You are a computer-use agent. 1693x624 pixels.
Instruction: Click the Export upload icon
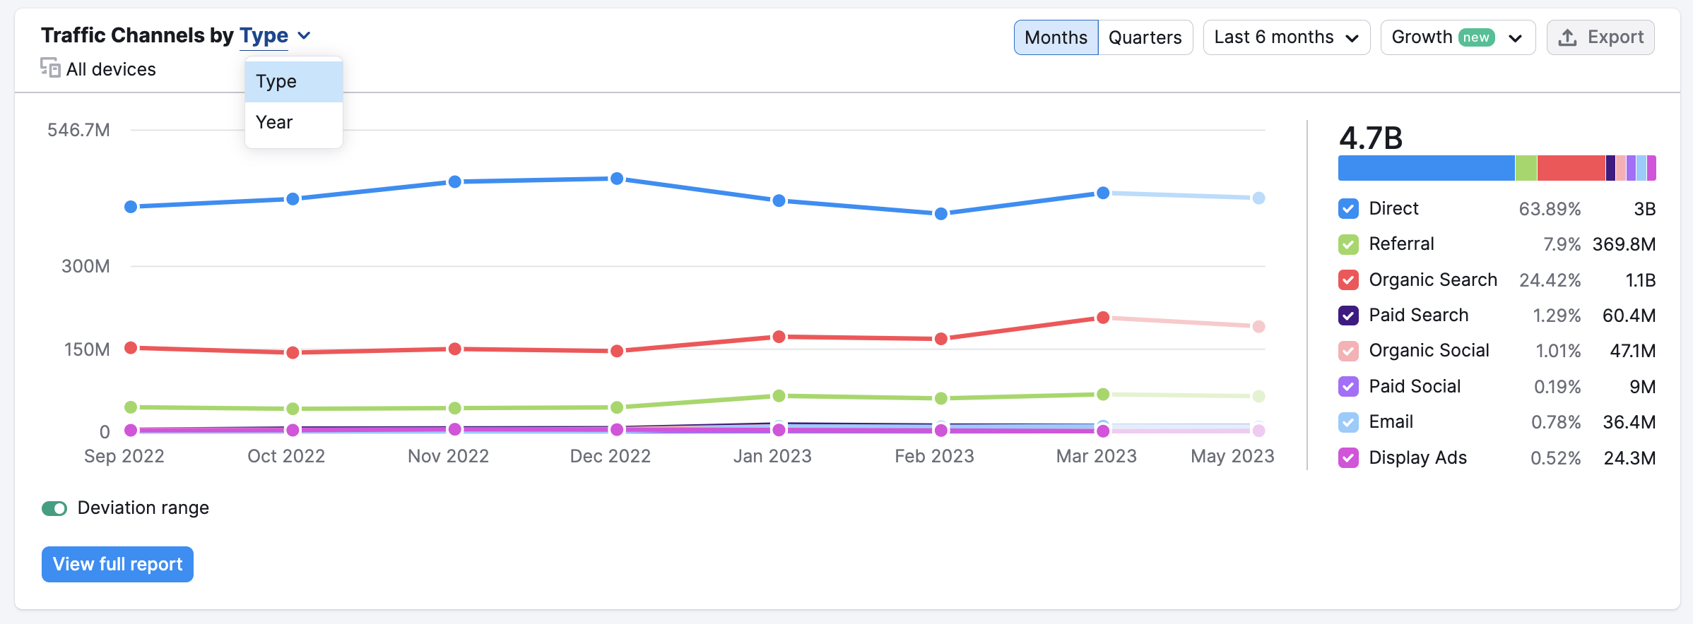[1567, 37]
